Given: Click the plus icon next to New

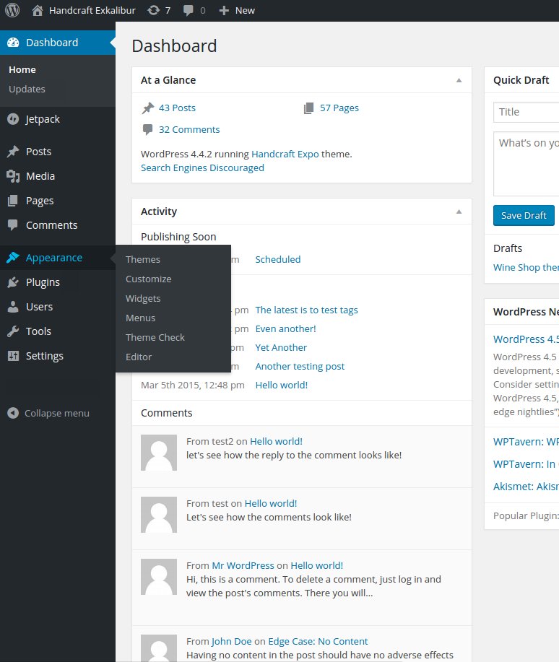Looking at the screenshot, I should coord(224,11).
